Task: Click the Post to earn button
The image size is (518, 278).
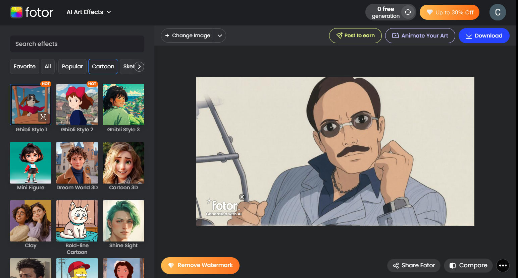Action: point(355,36)
